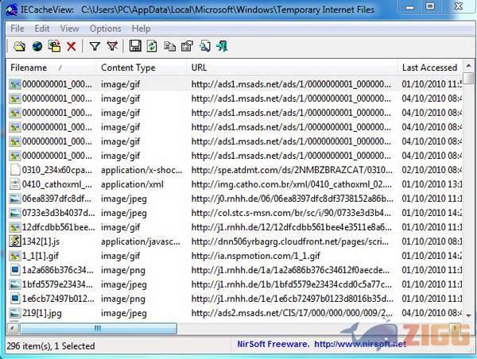The width and height of the screenshot is (477, 359).
Task: Click the dnn506yrbagrg.cloudfront.net URL cell
Action: [x=290, y=241]
